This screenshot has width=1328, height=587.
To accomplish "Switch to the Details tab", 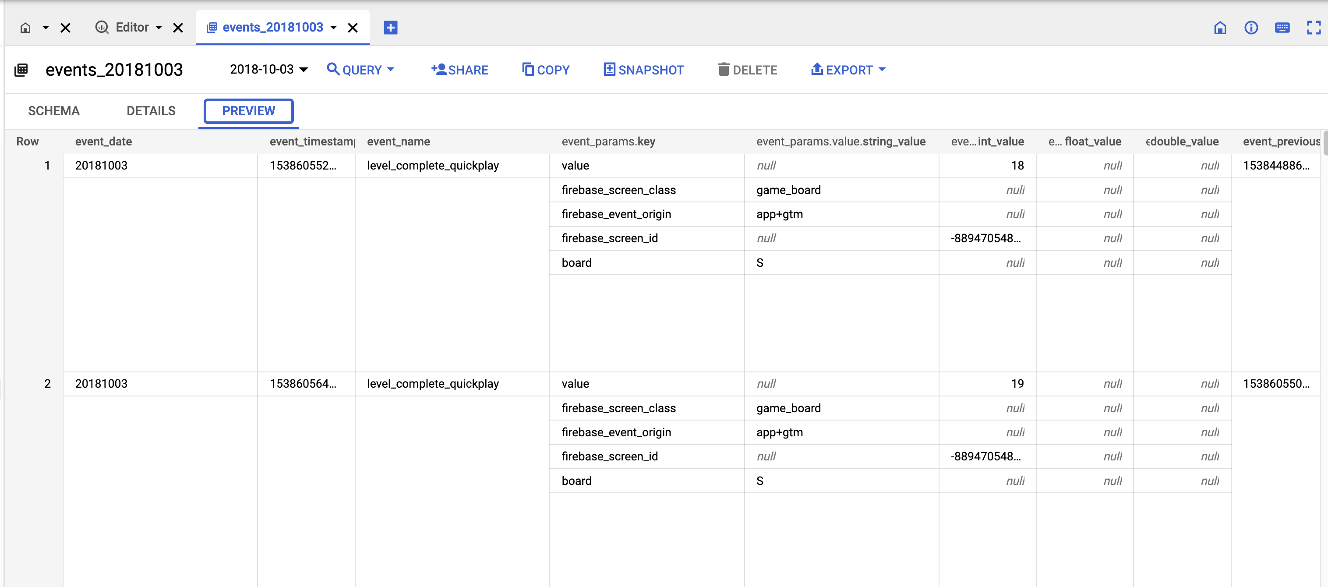I will point(151,111).
